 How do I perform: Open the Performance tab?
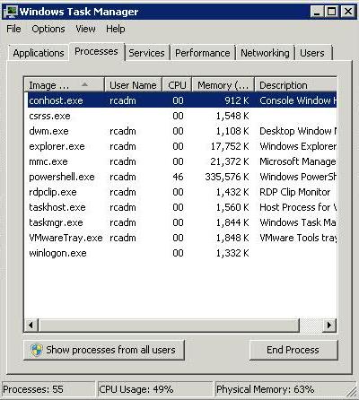(x=203, y=53)
